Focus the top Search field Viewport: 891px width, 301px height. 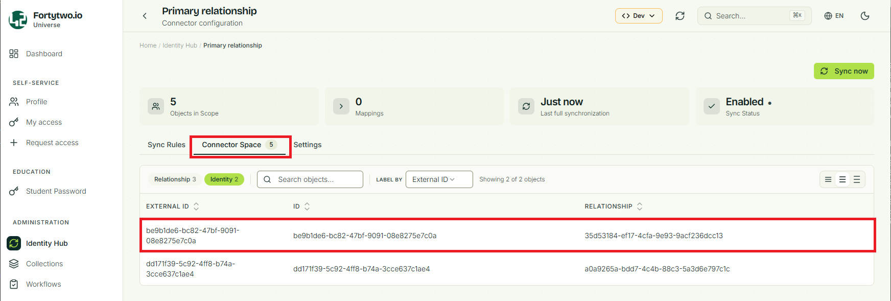click(x=754, y=16)
